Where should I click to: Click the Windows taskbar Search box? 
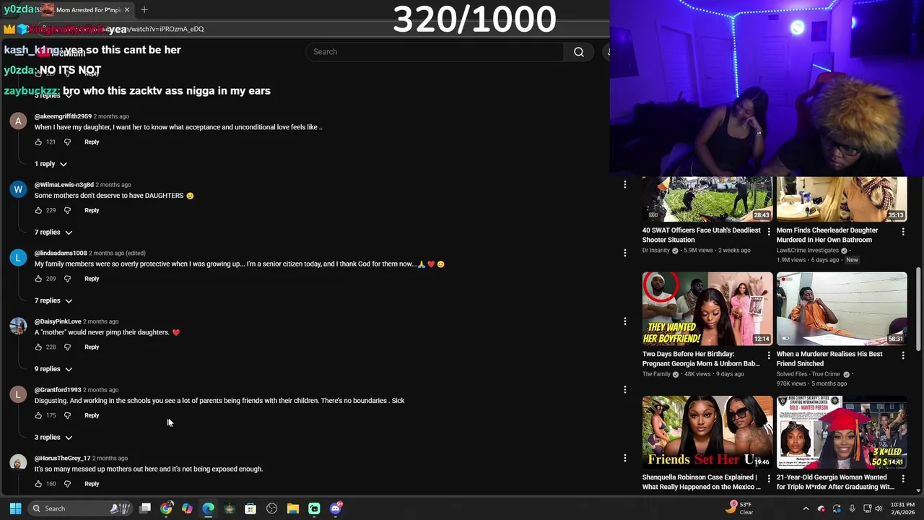click(x=79, y=508)
